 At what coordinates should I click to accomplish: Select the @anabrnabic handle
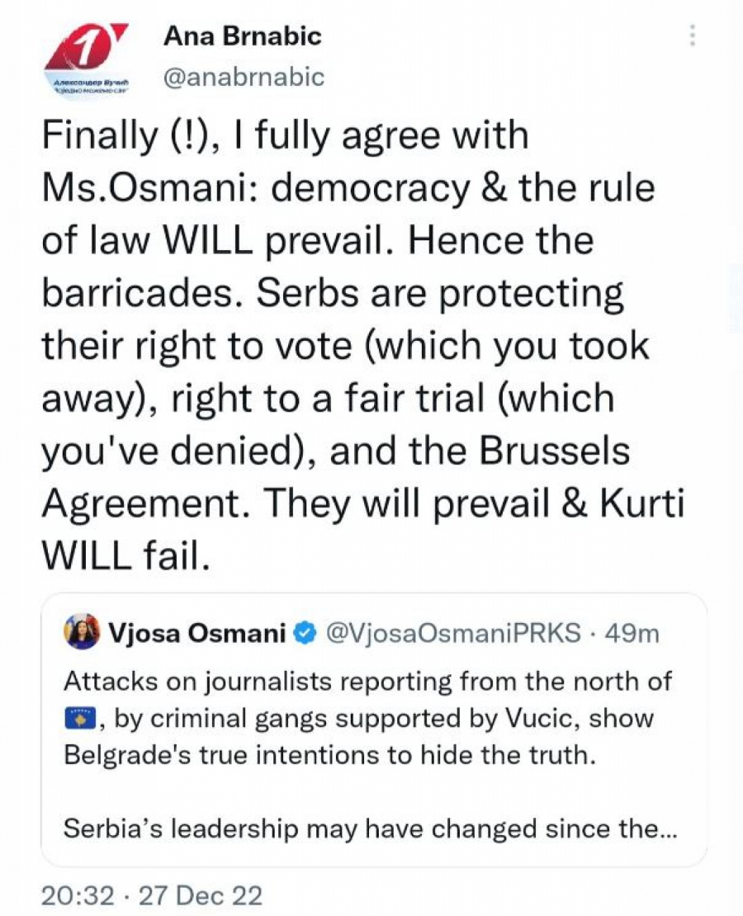(x=244, y=77)
